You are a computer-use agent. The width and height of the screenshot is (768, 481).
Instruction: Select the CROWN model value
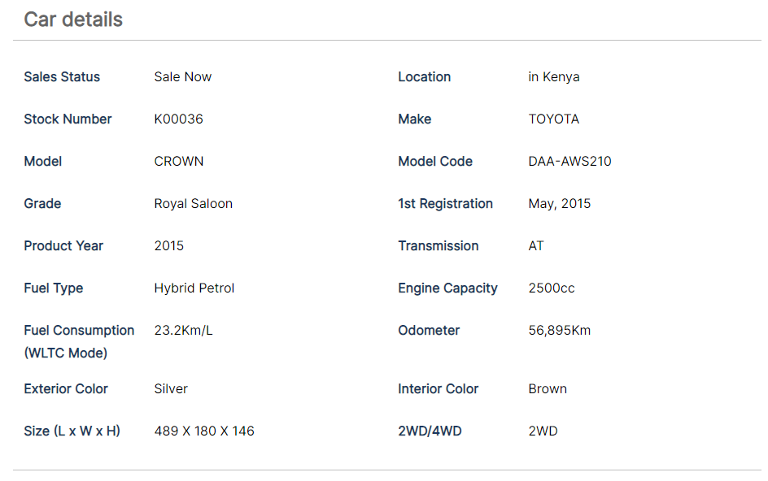178,162
